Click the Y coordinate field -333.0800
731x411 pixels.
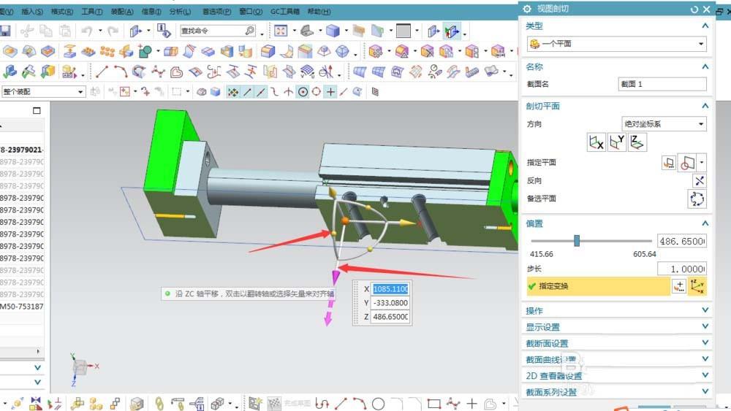click(390, 303)
